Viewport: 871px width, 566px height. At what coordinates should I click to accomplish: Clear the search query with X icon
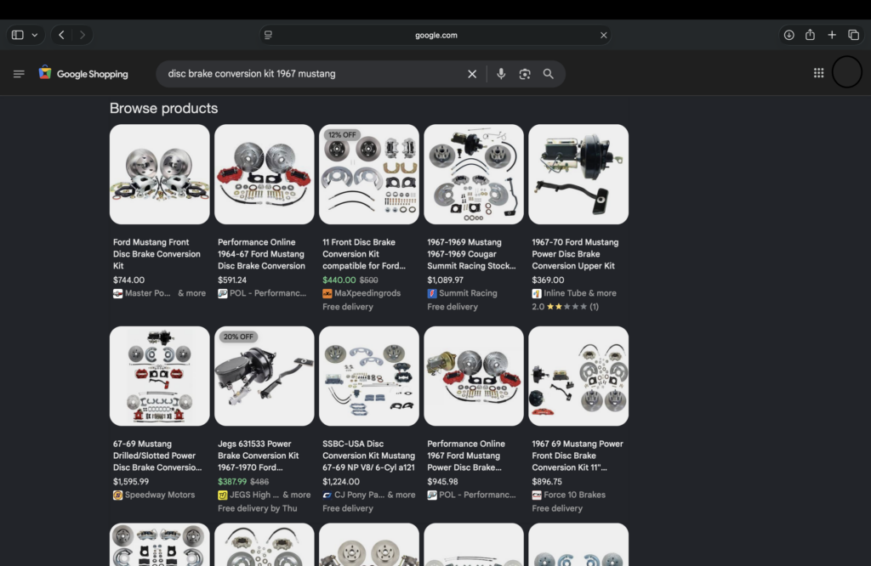click(x=472, y=74)
